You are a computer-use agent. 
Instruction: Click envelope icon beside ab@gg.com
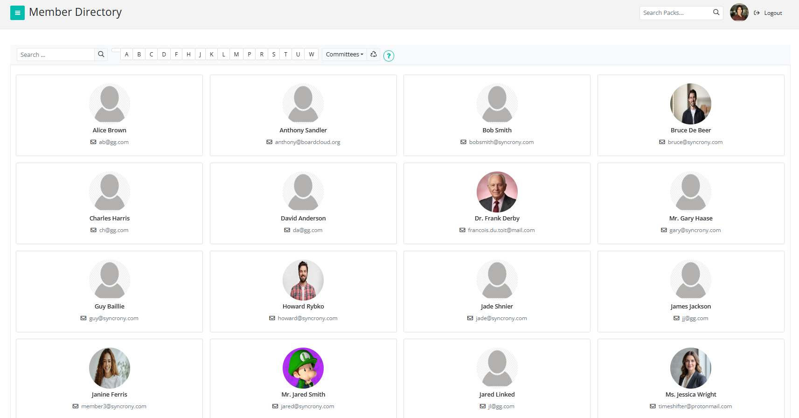93,142
